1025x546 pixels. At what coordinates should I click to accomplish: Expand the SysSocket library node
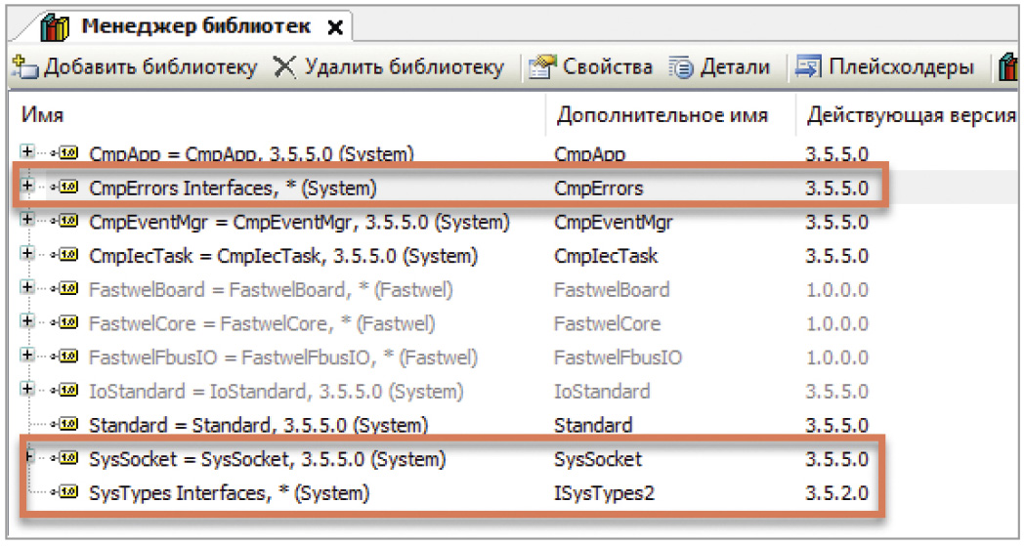(28, 457)
